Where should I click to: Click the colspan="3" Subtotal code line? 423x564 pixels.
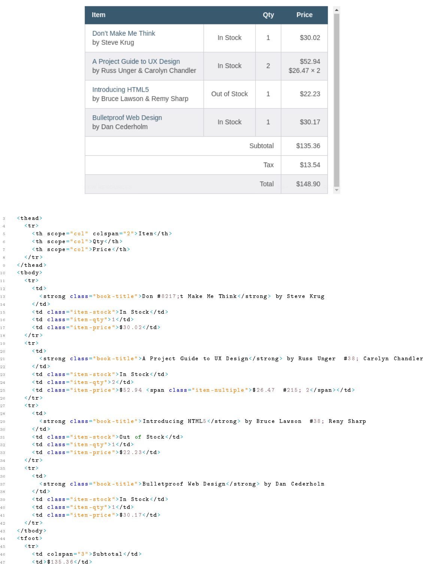(87, 554)
